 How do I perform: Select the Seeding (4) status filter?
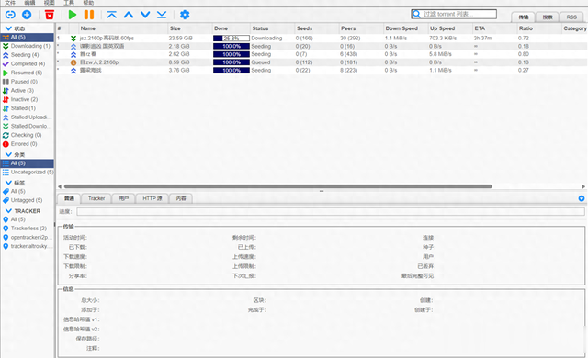tap(28, 55)
